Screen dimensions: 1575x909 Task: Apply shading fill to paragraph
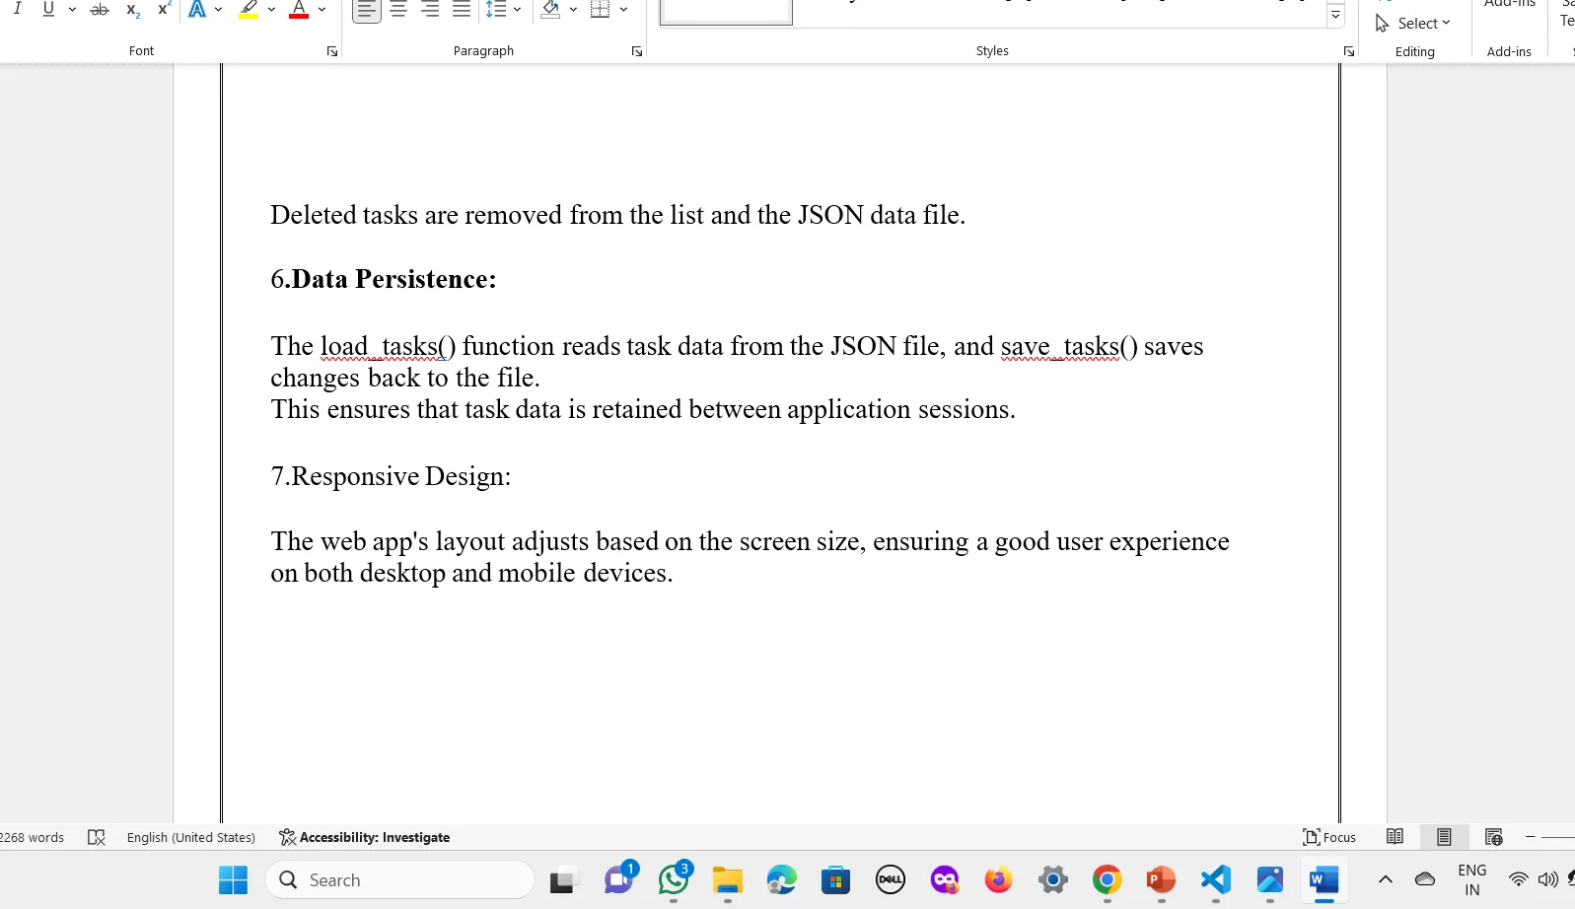coord(550,10)
